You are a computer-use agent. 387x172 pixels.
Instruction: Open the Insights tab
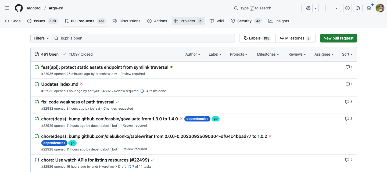click(x=279, y=21)
